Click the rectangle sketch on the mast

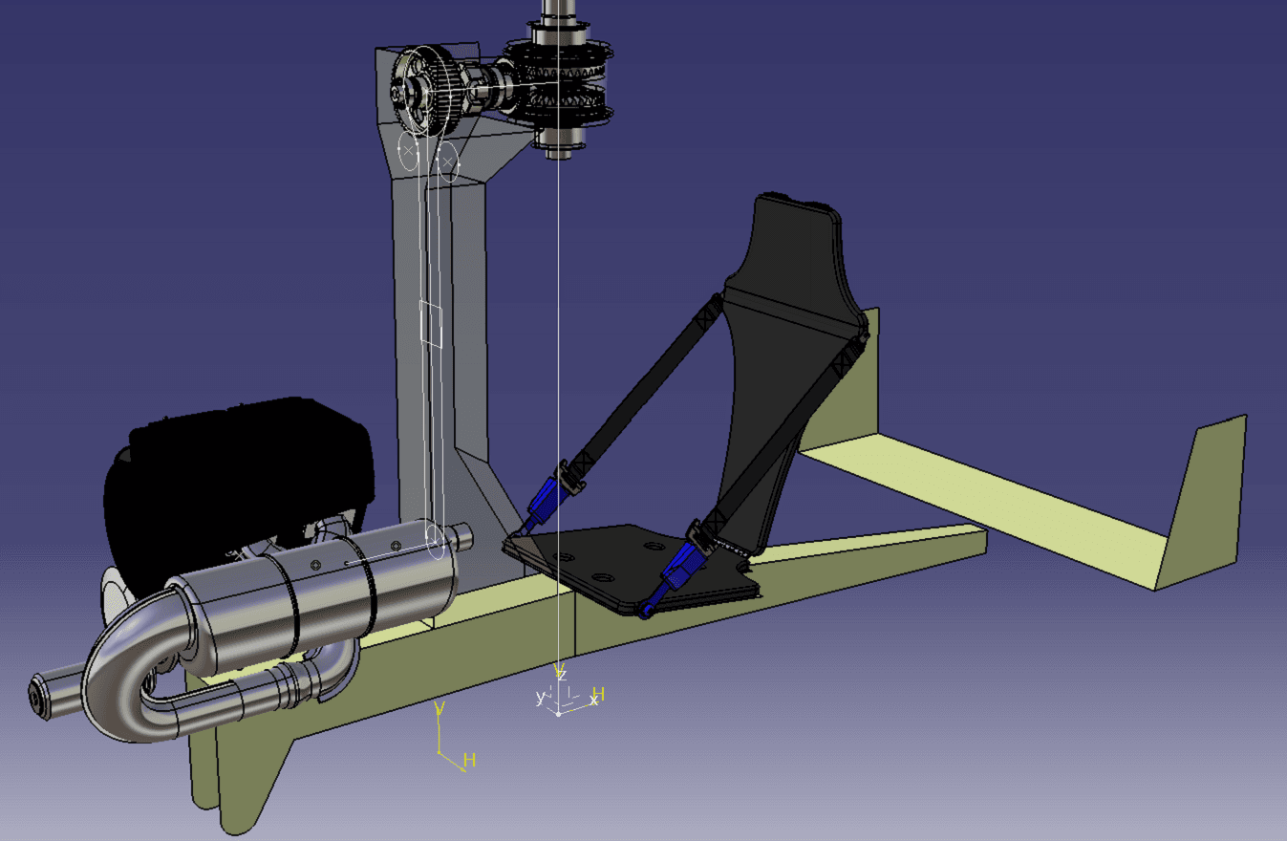[431, 323]
